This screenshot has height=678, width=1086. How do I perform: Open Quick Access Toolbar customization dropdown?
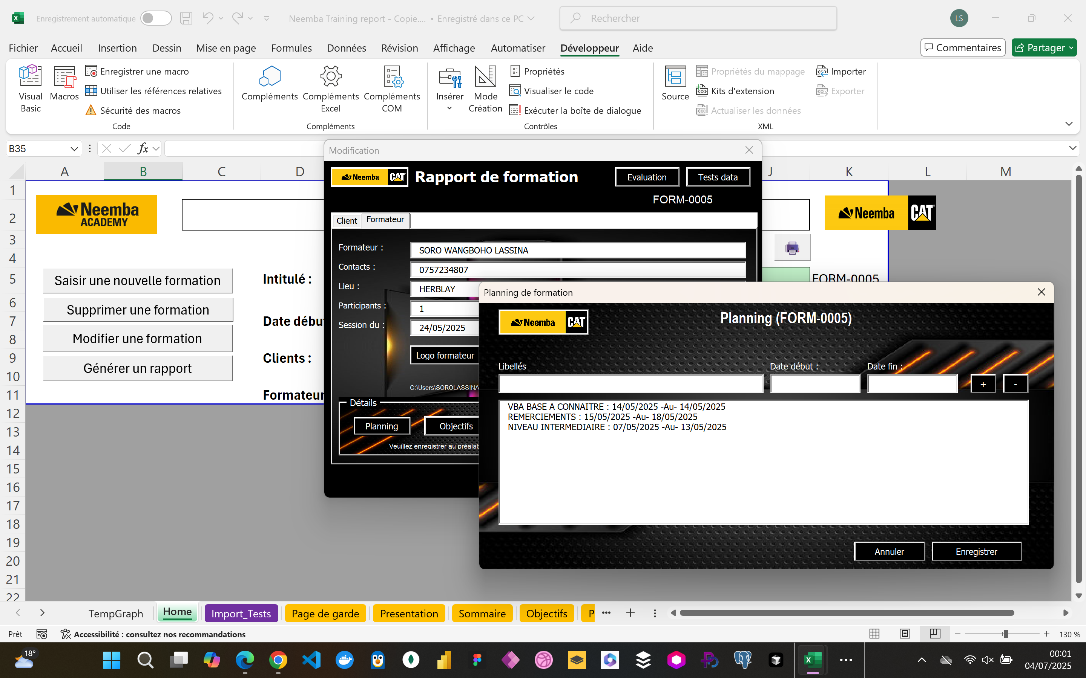point(267,18)
